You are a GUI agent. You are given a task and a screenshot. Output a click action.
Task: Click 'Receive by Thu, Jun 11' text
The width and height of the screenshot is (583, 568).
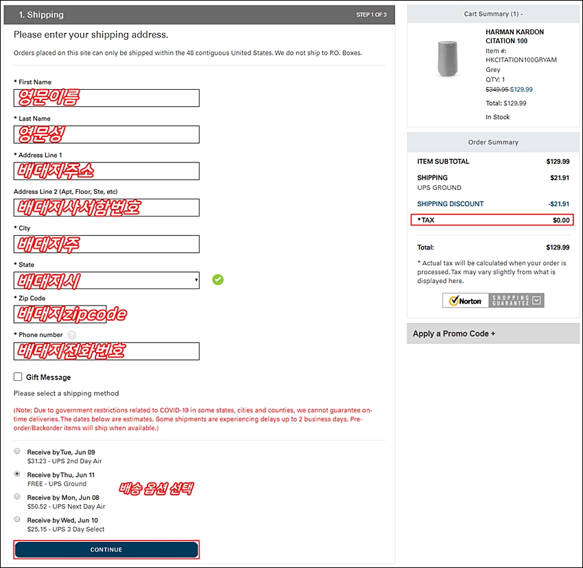[x=61, y=475]
